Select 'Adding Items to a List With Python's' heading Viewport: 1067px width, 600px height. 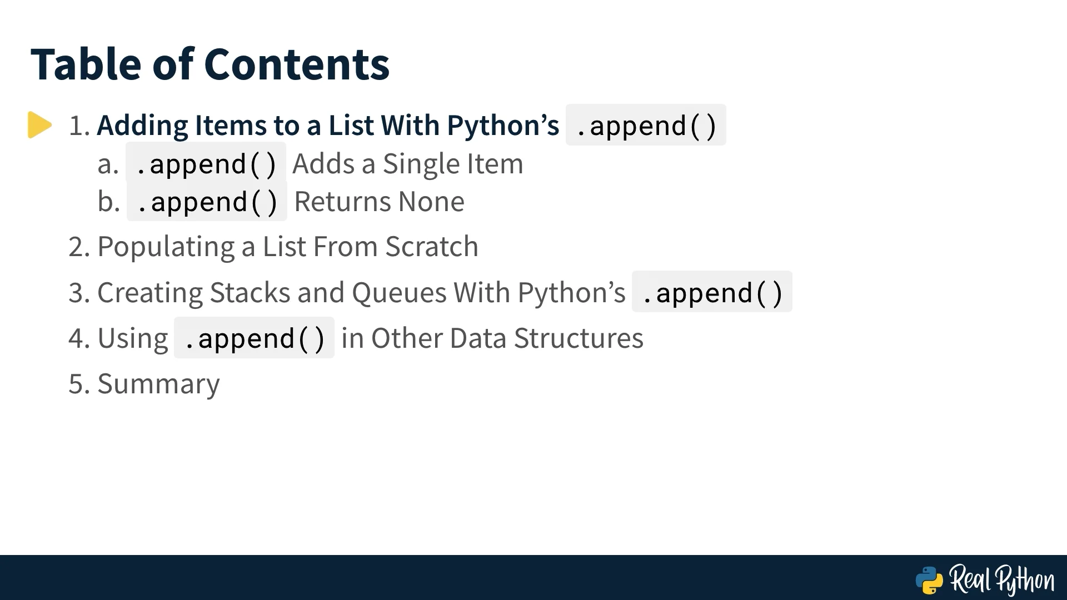tap(328, 126)
